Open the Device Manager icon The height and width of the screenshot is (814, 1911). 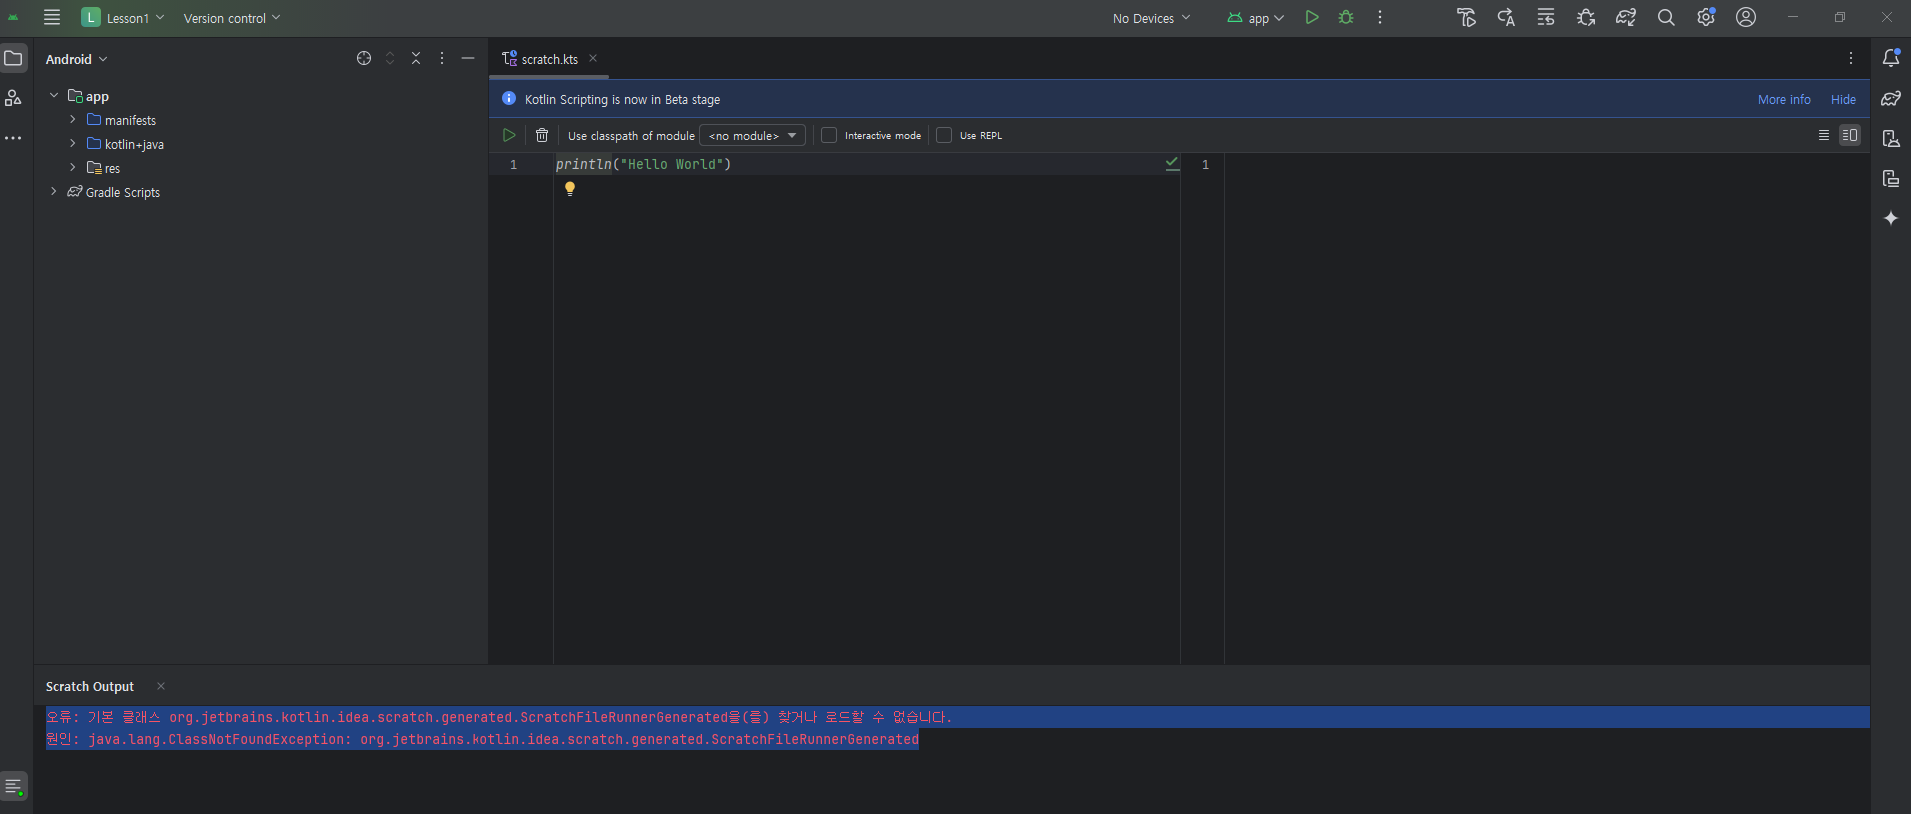[x=1466, y=17]
